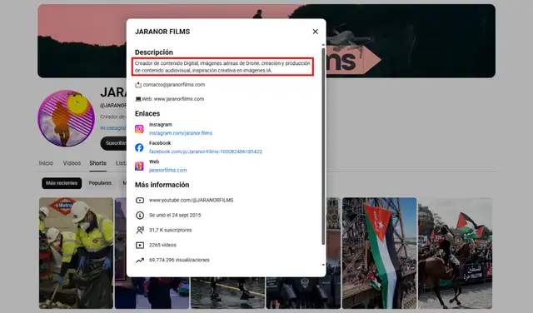Close the JARANOR FILMS about dialog
The height and width of the screenshot is (313, 533).
pos(315,32)
